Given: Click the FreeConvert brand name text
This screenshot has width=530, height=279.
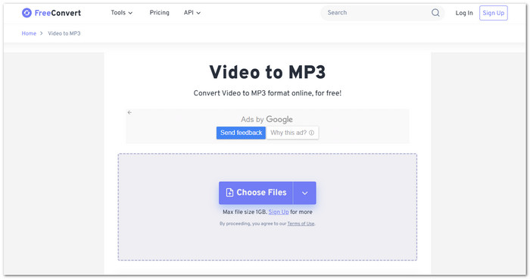Looking at the screenshot, I should pyautogui.click(x=58, y=13).
